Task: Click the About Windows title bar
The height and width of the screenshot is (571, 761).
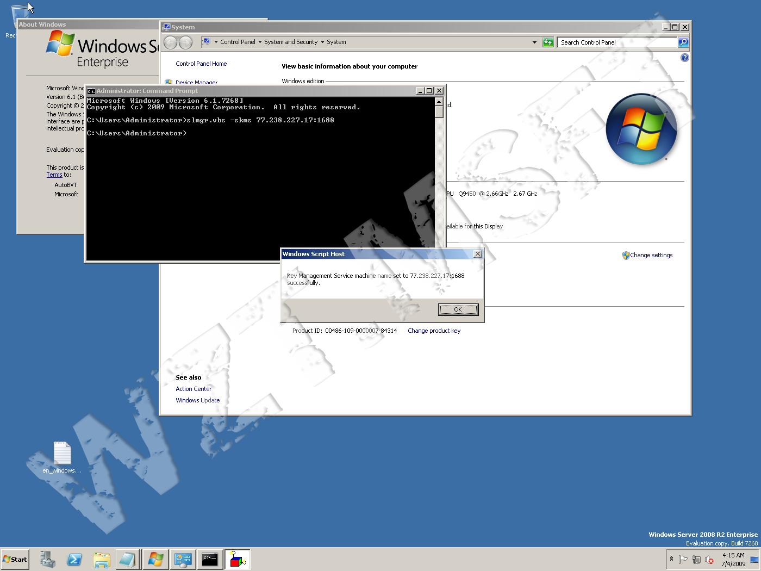Action: pos(87,24)
